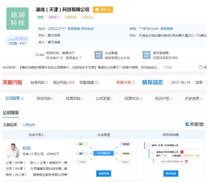Click 自身风险 0 entry

coord(39,82)
